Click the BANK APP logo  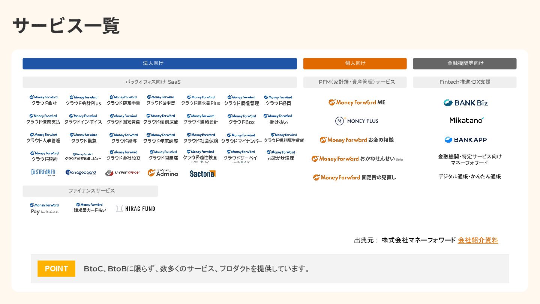(466, 140)
